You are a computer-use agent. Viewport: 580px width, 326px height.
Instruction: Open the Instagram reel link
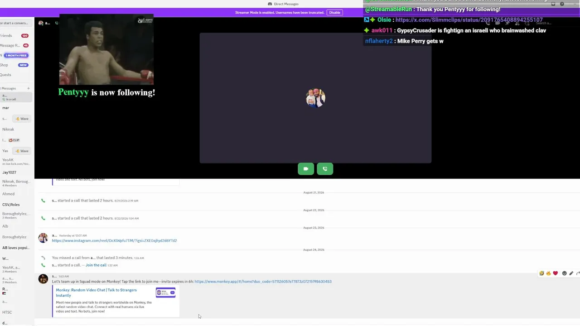click(x=114, y=241)
